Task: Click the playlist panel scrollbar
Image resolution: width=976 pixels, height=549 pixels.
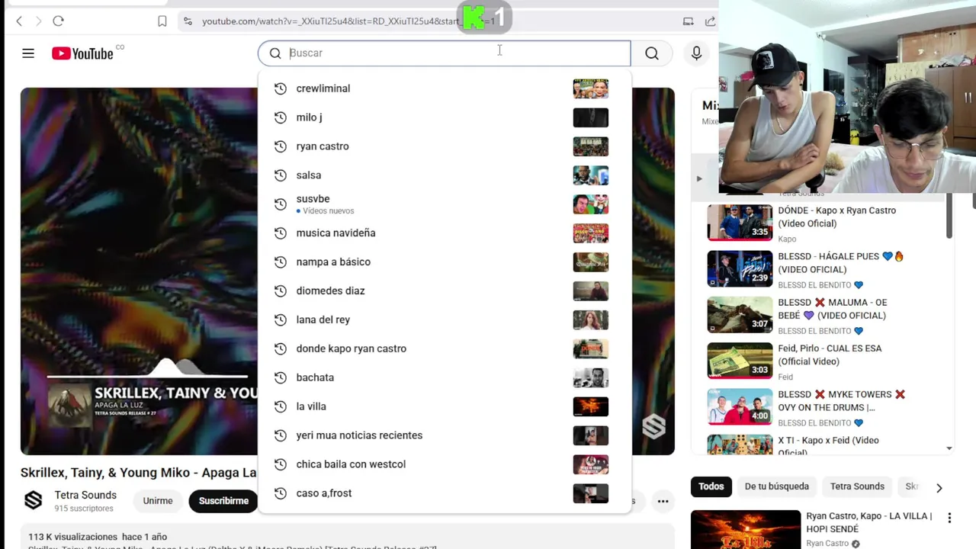Action: click(949, 216)
